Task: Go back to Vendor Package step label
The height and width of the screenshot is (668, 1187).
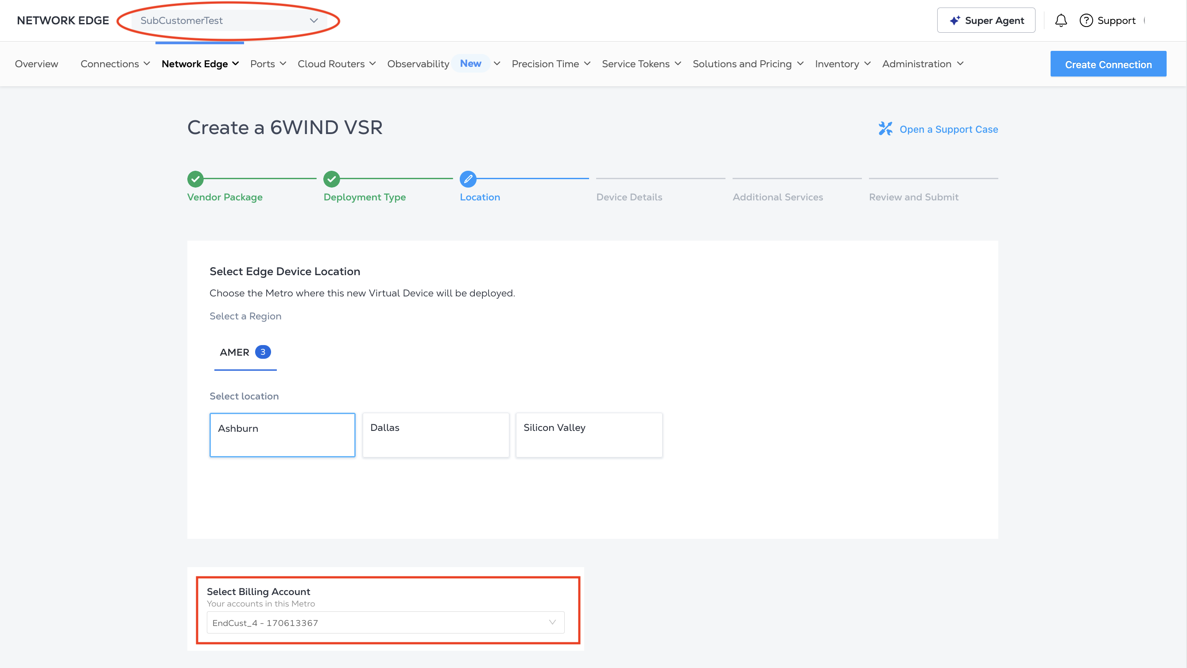Action: pos(225,197)
